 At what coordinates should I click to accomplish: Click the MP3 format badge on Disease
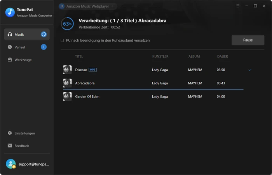point(92,70)
